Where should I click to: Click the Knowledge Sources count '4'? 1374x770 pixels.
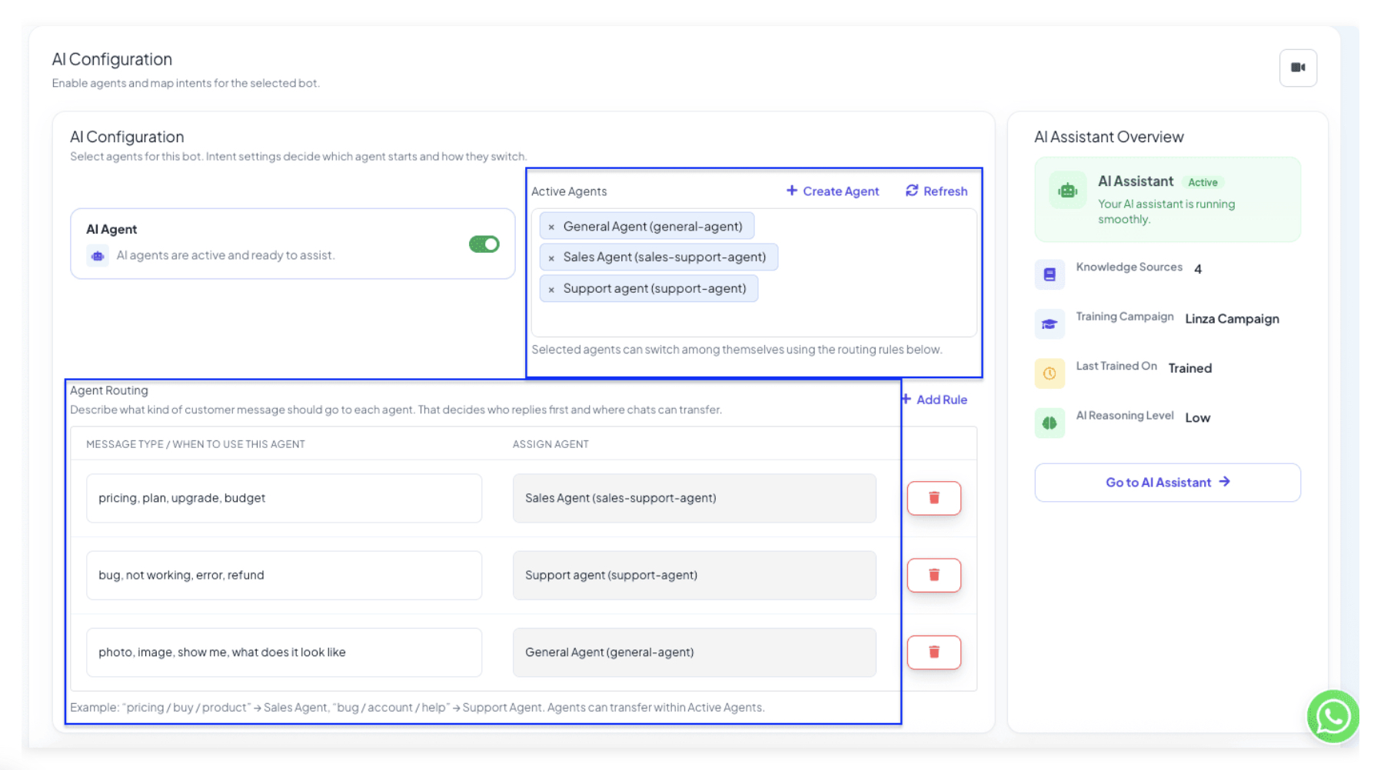coord(1198,269)
